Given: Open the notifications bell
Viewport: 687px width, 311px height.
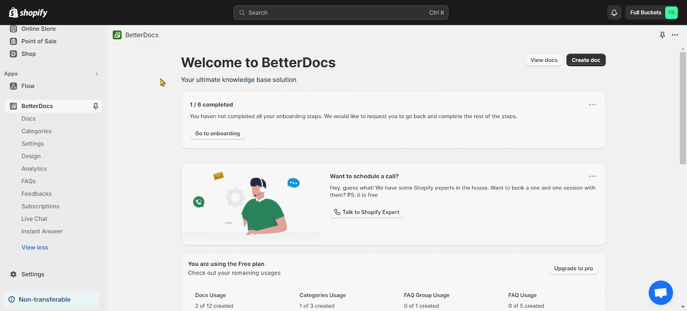Looking at the screenshot, I should [614, 12].
